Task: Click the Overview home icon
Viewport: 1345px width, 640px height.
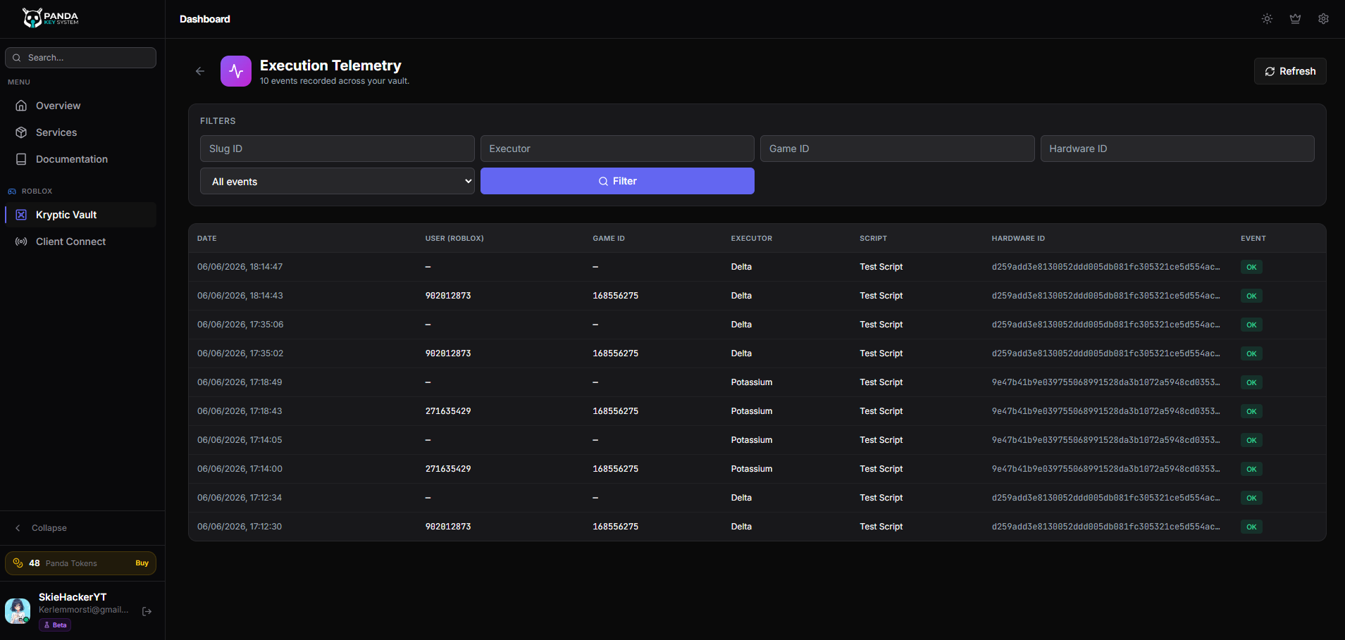Action: click(21, 106)
